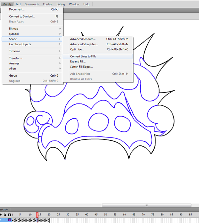
Task: Click the first keyframe in layer
Action: click(13, 220)
